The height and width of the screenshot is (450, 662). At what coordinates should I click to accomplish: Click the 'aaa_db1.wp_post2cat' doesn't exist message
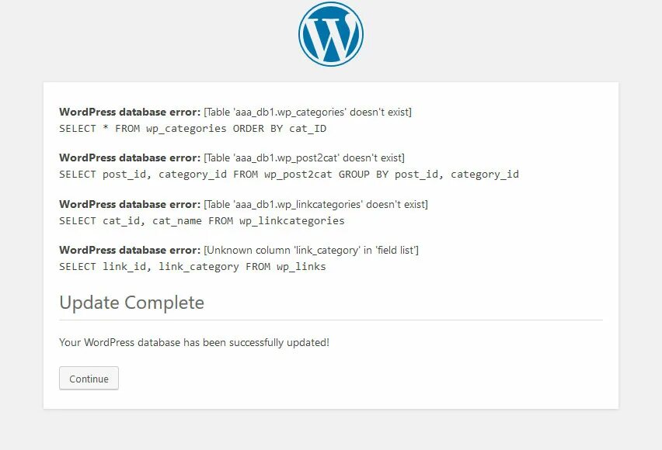coord(304,158)
